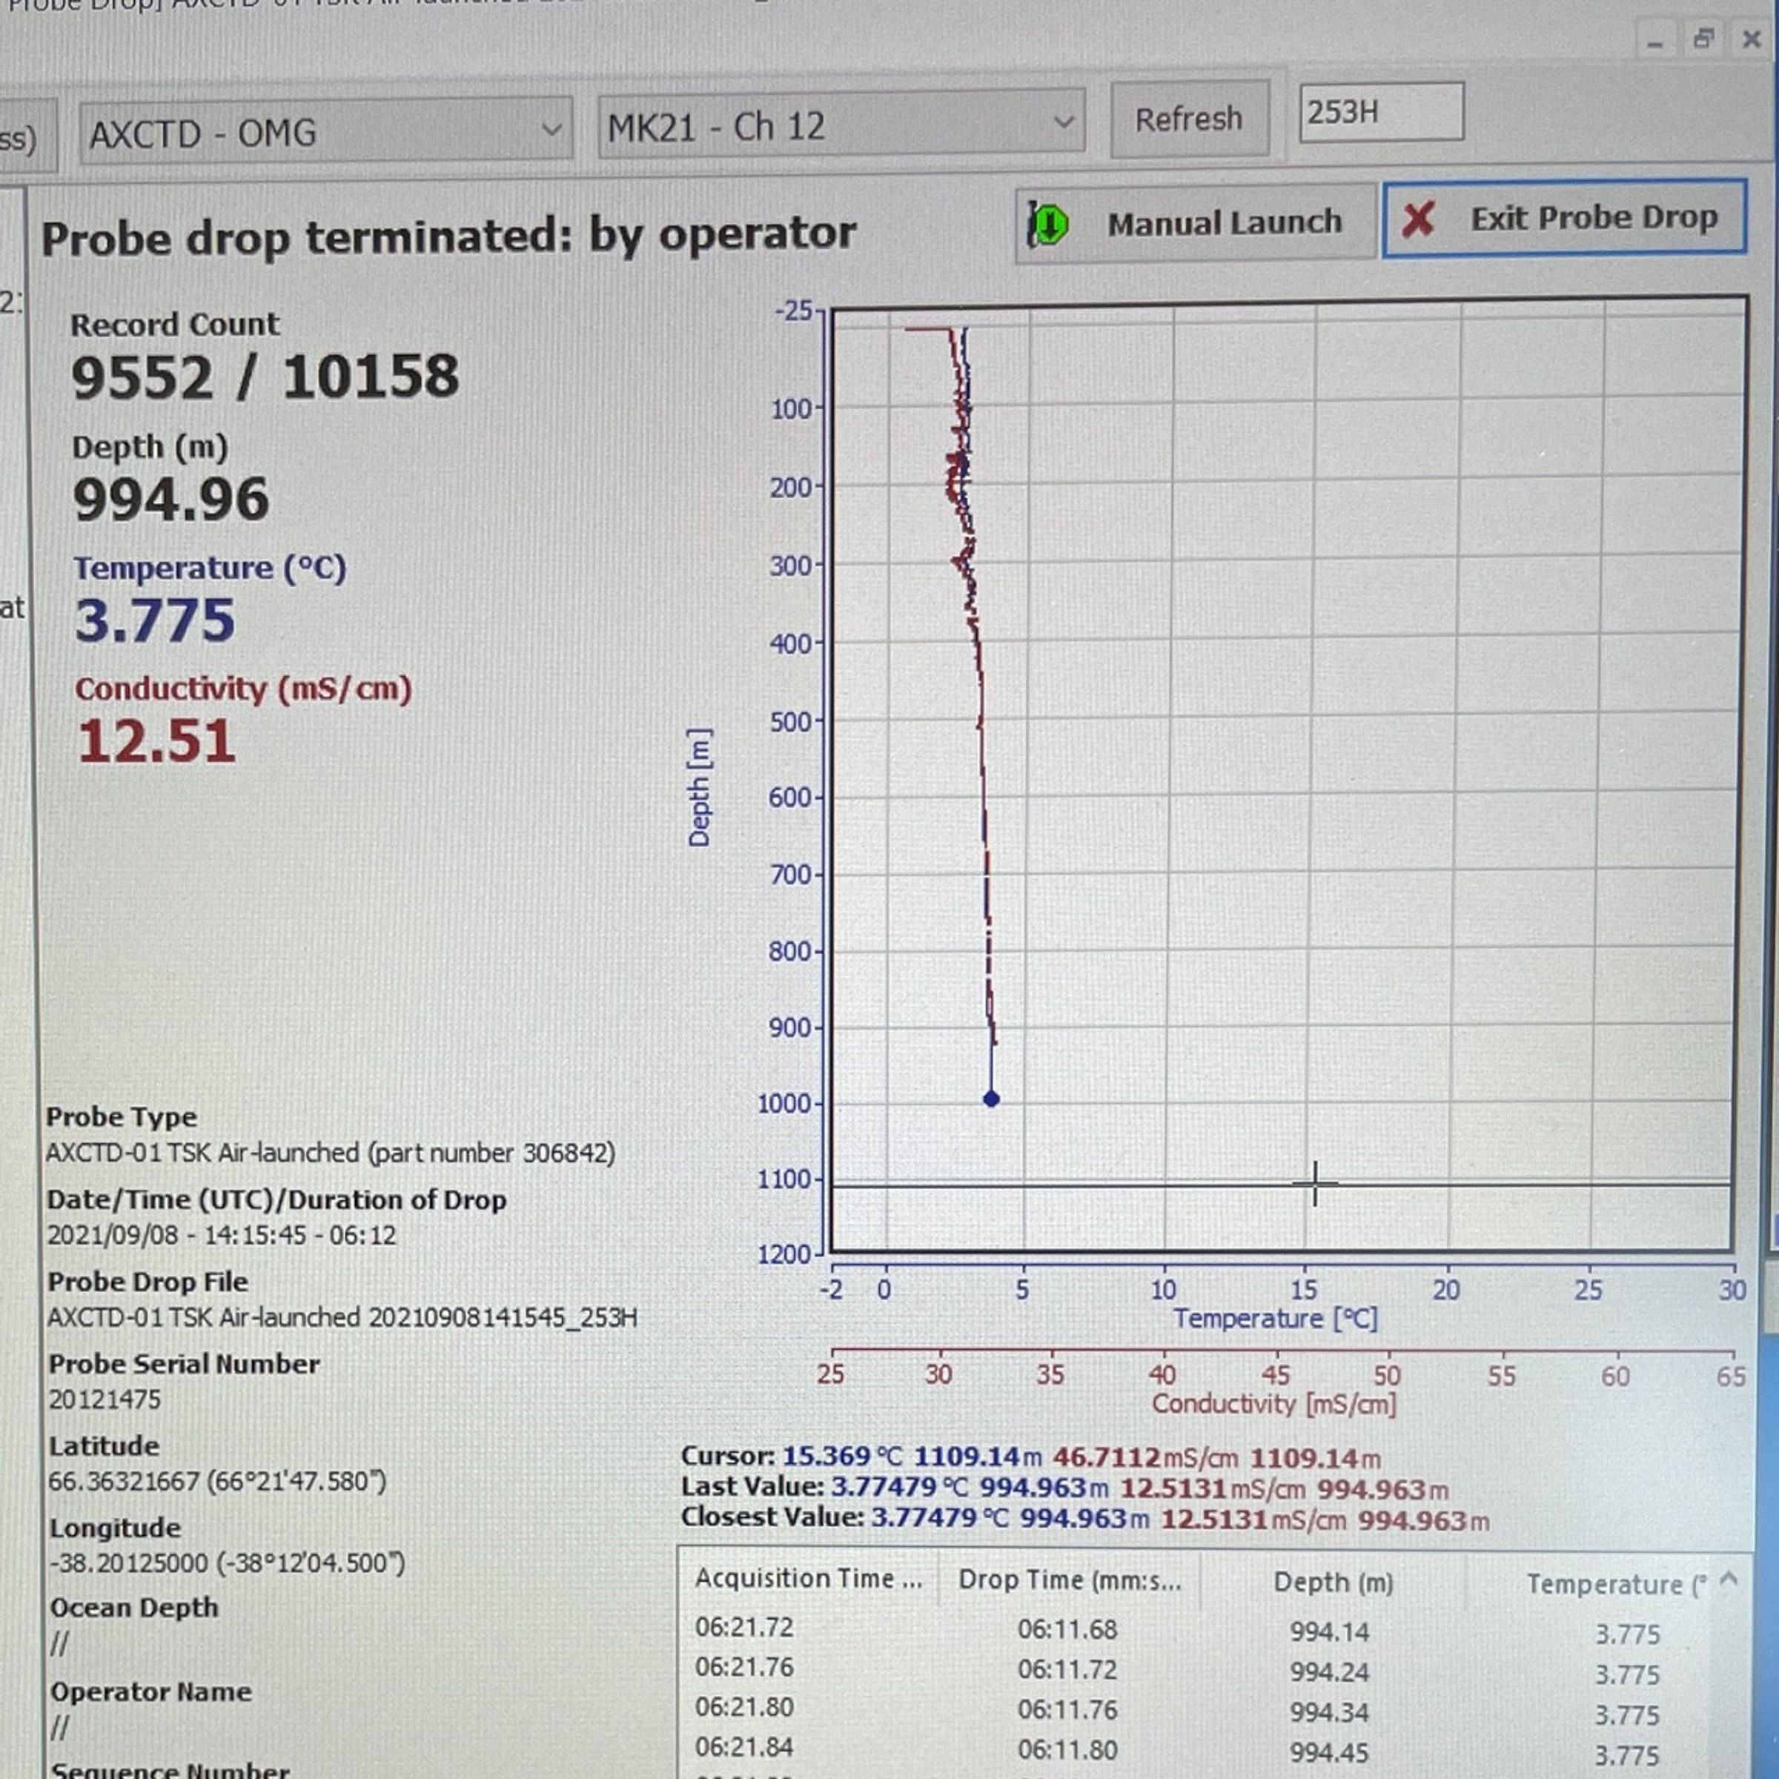Open the MK21 - Ch 12 channel dropdown
This screenshot has height=1779, width=1779.
1063,122
